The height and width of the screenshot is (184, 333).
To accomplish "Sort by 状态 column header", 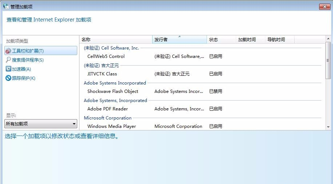I will (221, 39).
